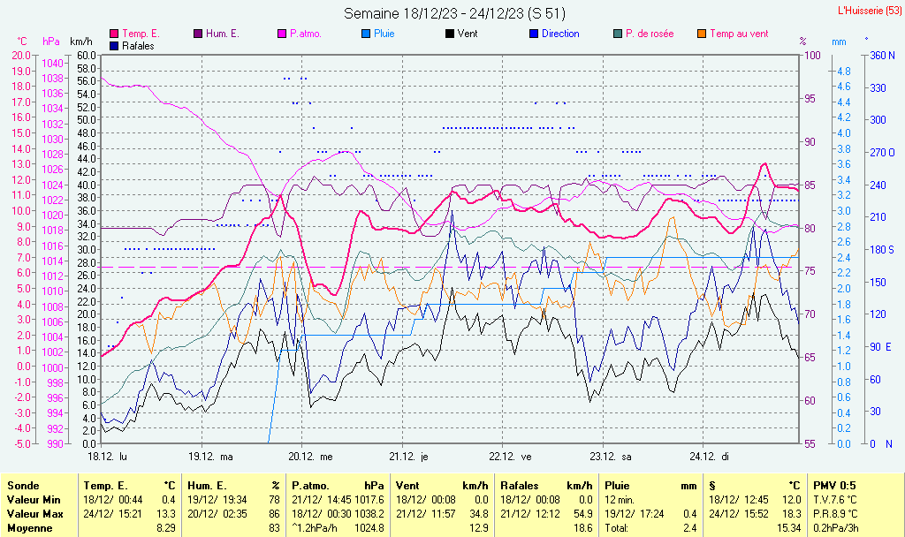Click the pink hPa axis unit label
The width and height of the screenshot is (905, 537).
click(51, 42)
